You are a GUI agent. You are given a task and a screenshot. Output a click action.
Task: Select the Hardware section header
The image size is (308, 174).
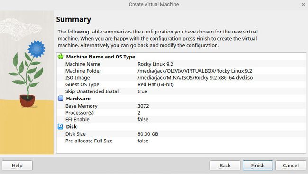78,99
